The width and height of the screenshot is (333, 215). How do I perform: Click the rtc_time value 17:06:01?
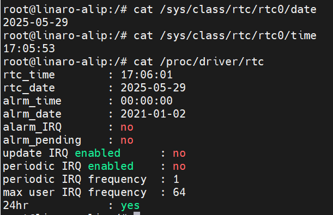coord(147,75)
